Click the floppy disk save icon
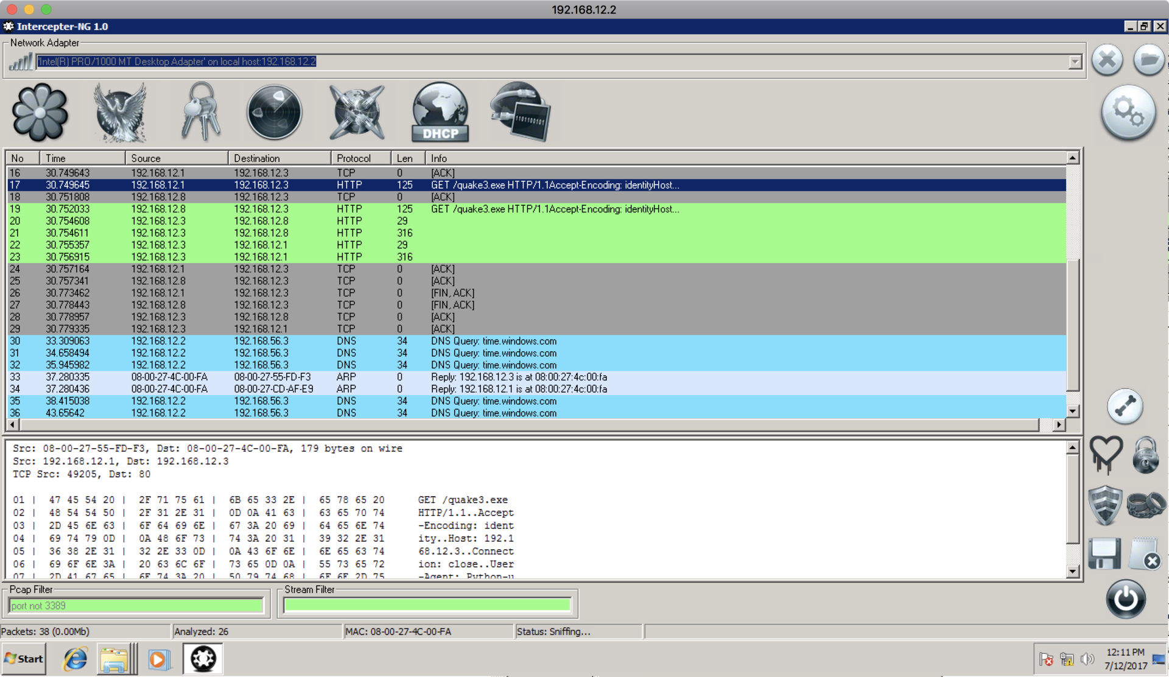Image resolution: width=1169 pixels, height=677 pixels. point(1104,553)
